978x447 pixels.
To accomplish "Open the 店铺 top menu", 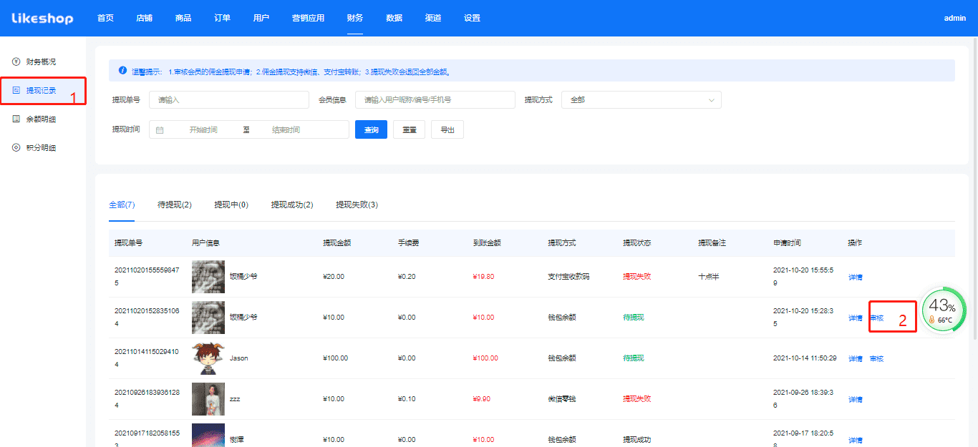I will tap(144, 18).
